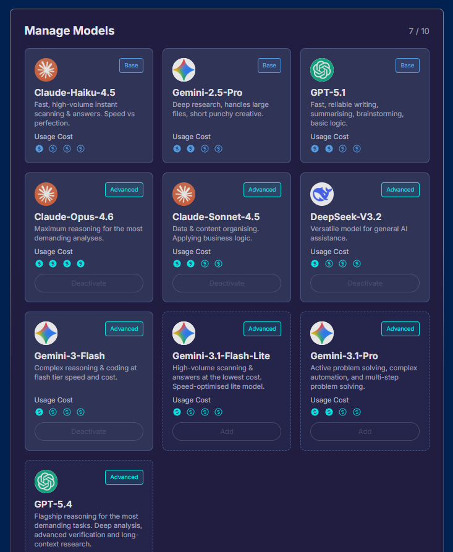Click 'Data & content organising' description

tap(216, 234)
